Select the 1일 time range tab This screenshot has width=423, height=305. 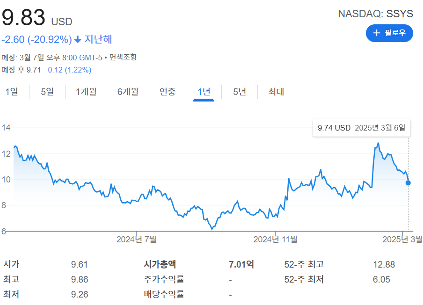[12, 92]
